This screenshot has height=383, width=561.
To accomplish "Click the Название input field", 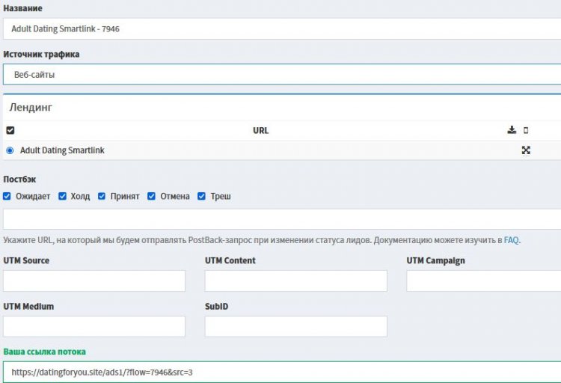I will click(x=280, y=29).
